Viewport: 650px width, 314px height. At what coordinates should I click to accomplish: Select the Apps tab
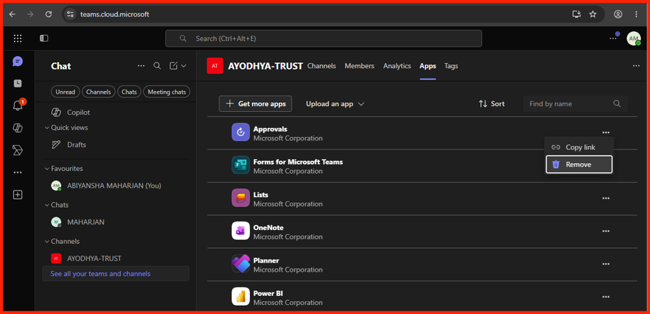(428, 66)
